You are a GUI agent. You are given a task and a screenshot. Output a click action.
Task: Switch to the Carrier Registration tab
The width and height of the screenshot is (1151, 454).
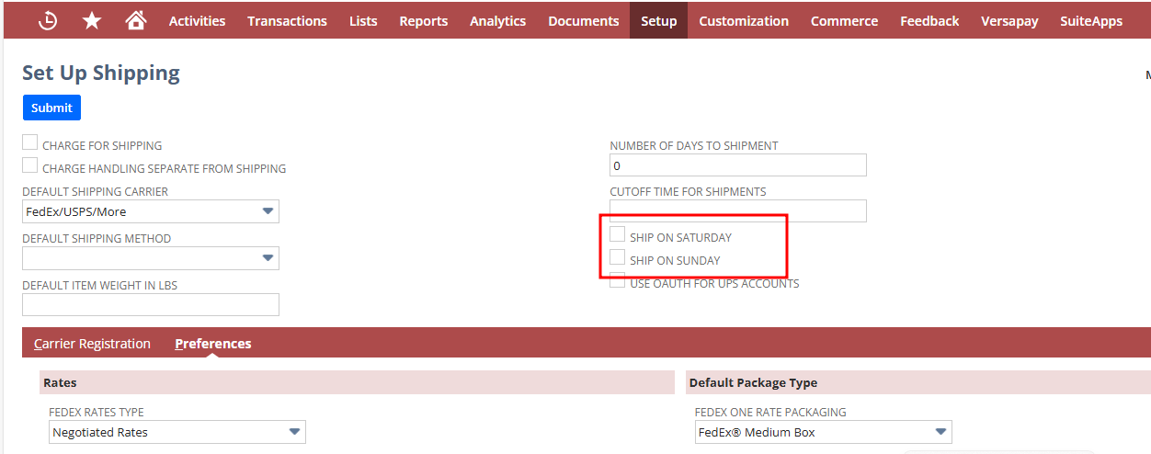pos(92,344)
